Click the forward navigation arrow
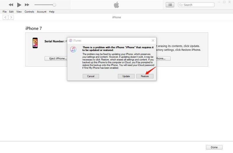This screenshot has height=153, width=233. [x=11, y=17]
